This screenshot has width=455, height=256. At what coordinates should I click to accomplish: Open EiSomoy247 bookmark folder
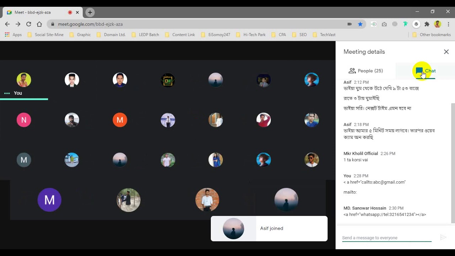point(215,35)
